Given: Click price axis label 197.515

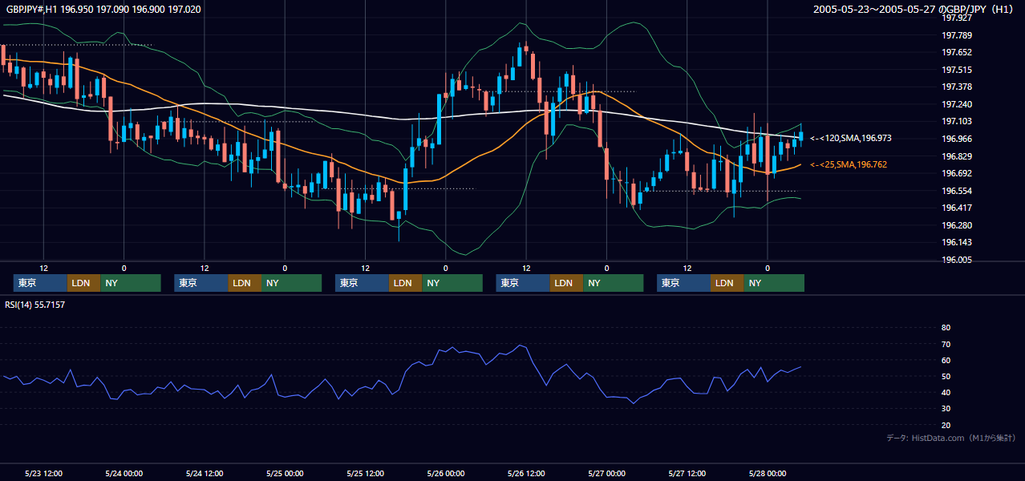Looking at the screenshot, I should (x=956, y=70).
